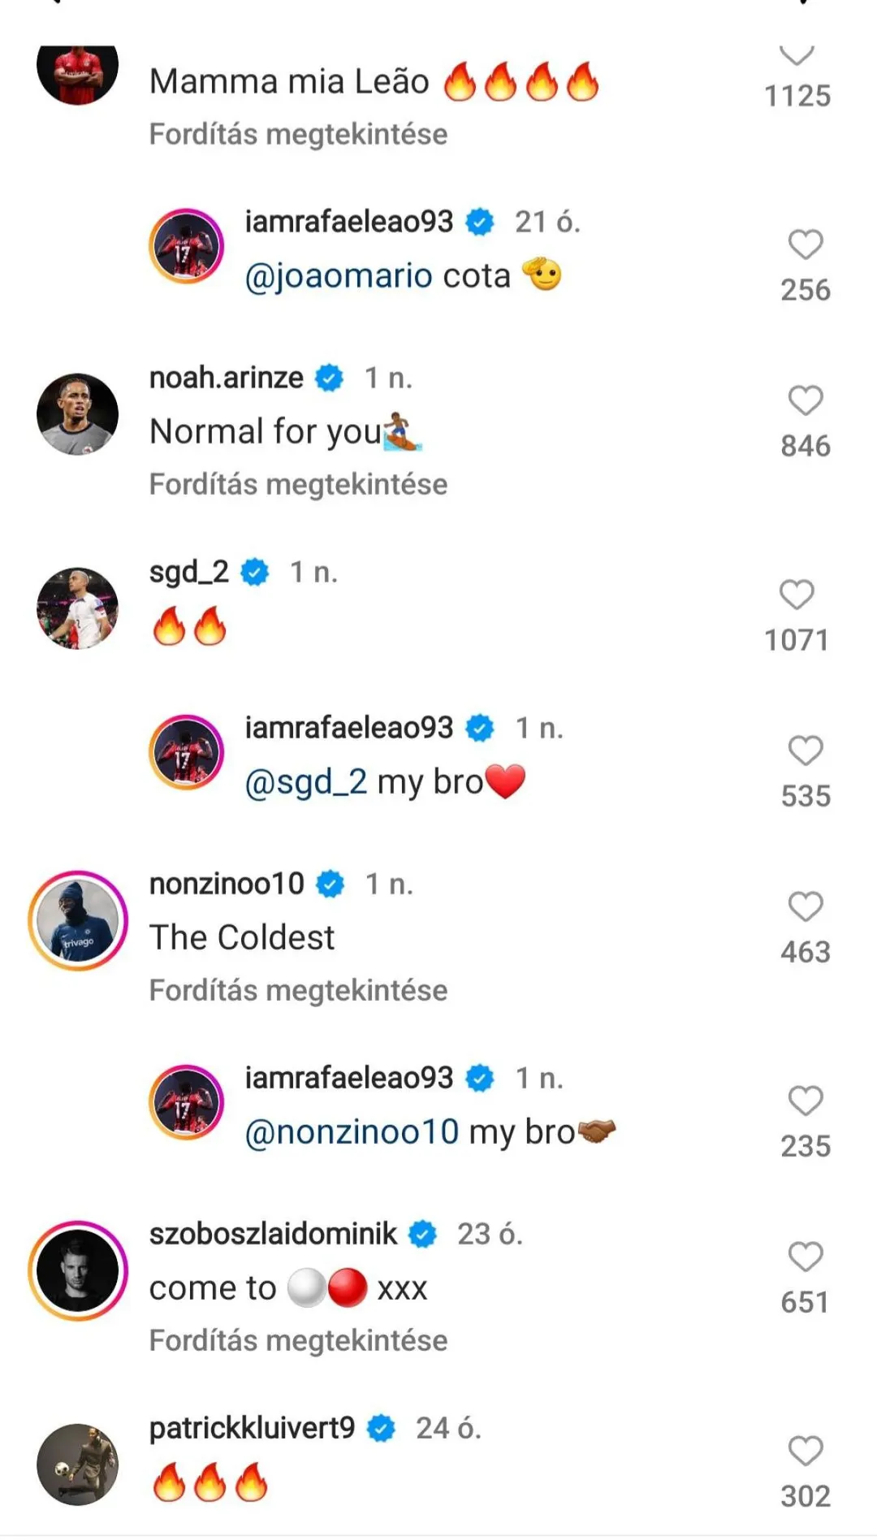Show translation under 'Normal for you'
877x1540 pixels.
click(298, 484)
